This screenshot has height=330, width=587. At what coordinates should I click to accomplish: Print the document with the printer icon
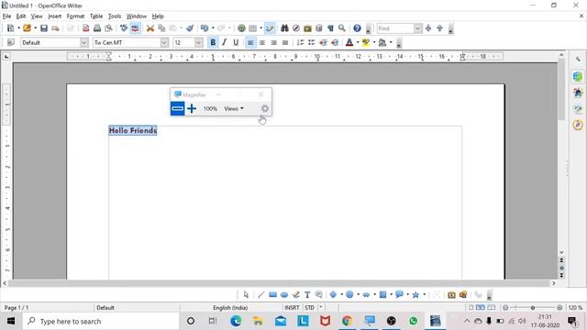(97, 28)
